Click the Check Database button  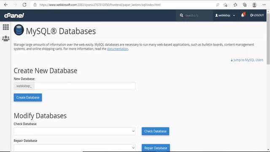pos(155,131)
